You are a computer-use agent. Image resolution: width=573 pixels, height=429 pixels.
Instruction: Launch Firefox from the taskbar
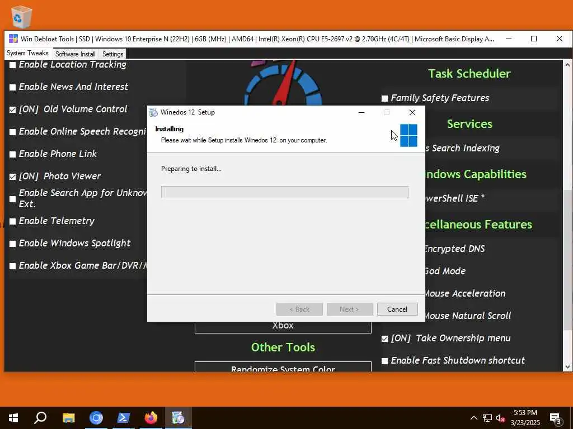(151, 418)
